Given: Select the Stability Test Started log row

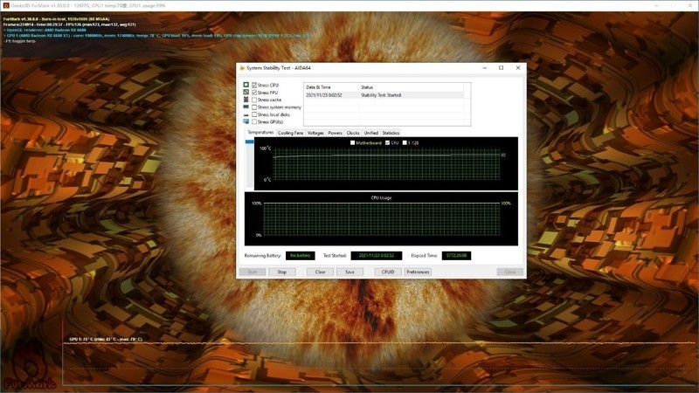Looking at the screenshot, I should (384, 95).
